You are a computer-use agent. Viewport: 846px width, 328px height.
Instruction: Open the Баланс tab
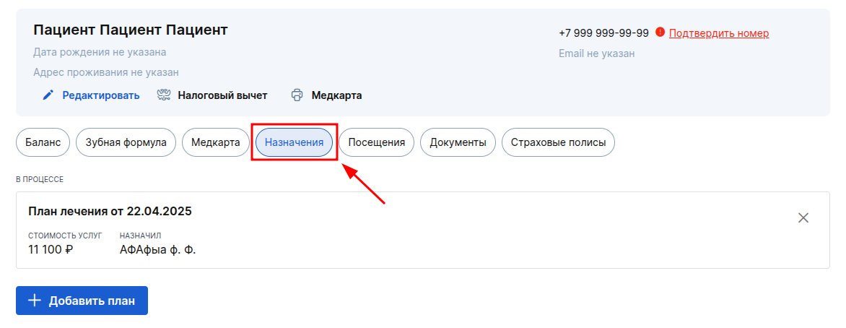click(x=43, y=142)
